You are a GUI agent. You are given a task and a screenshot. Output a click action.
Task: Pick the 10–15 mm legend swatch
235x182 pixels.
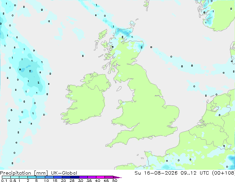[x=49, y=177]
